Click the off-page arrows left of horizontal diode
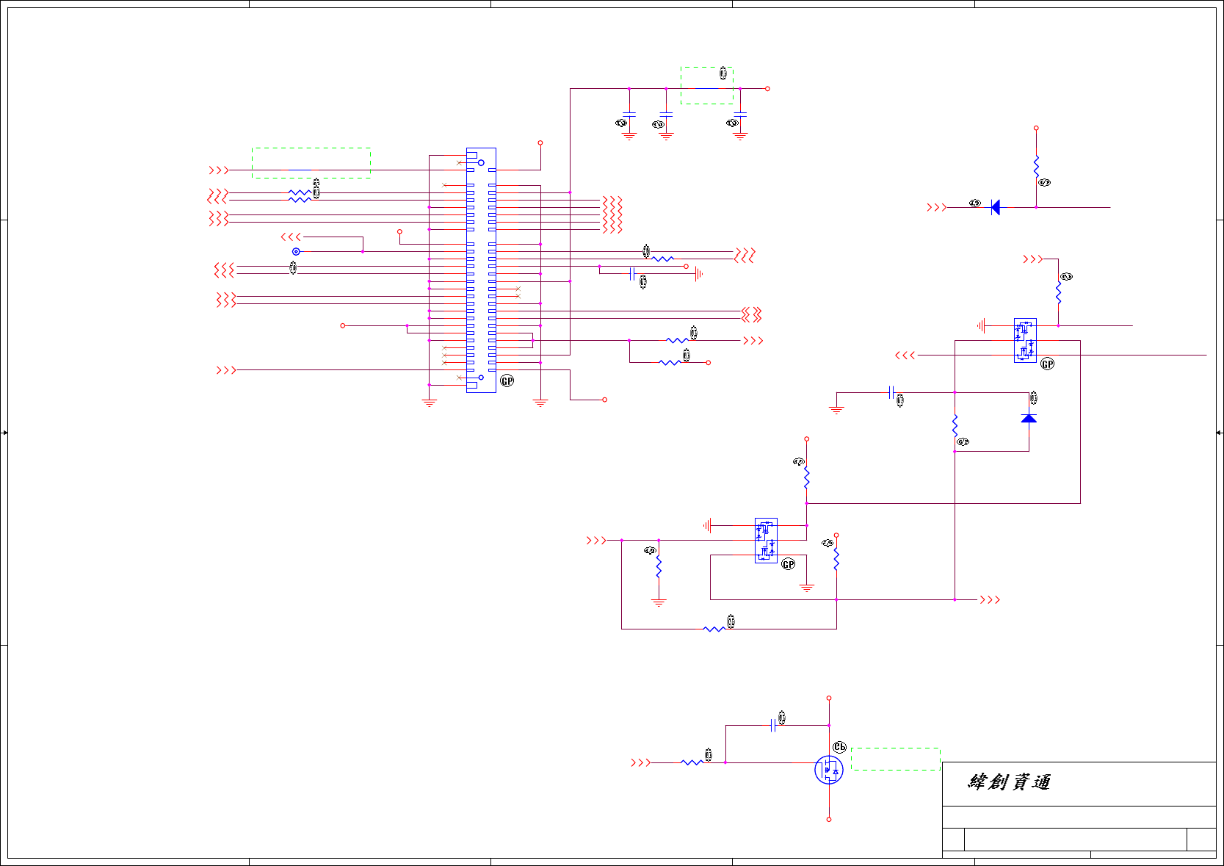Image resolution: width=1224 pixels, height=866 pixels. pos(936,207)
